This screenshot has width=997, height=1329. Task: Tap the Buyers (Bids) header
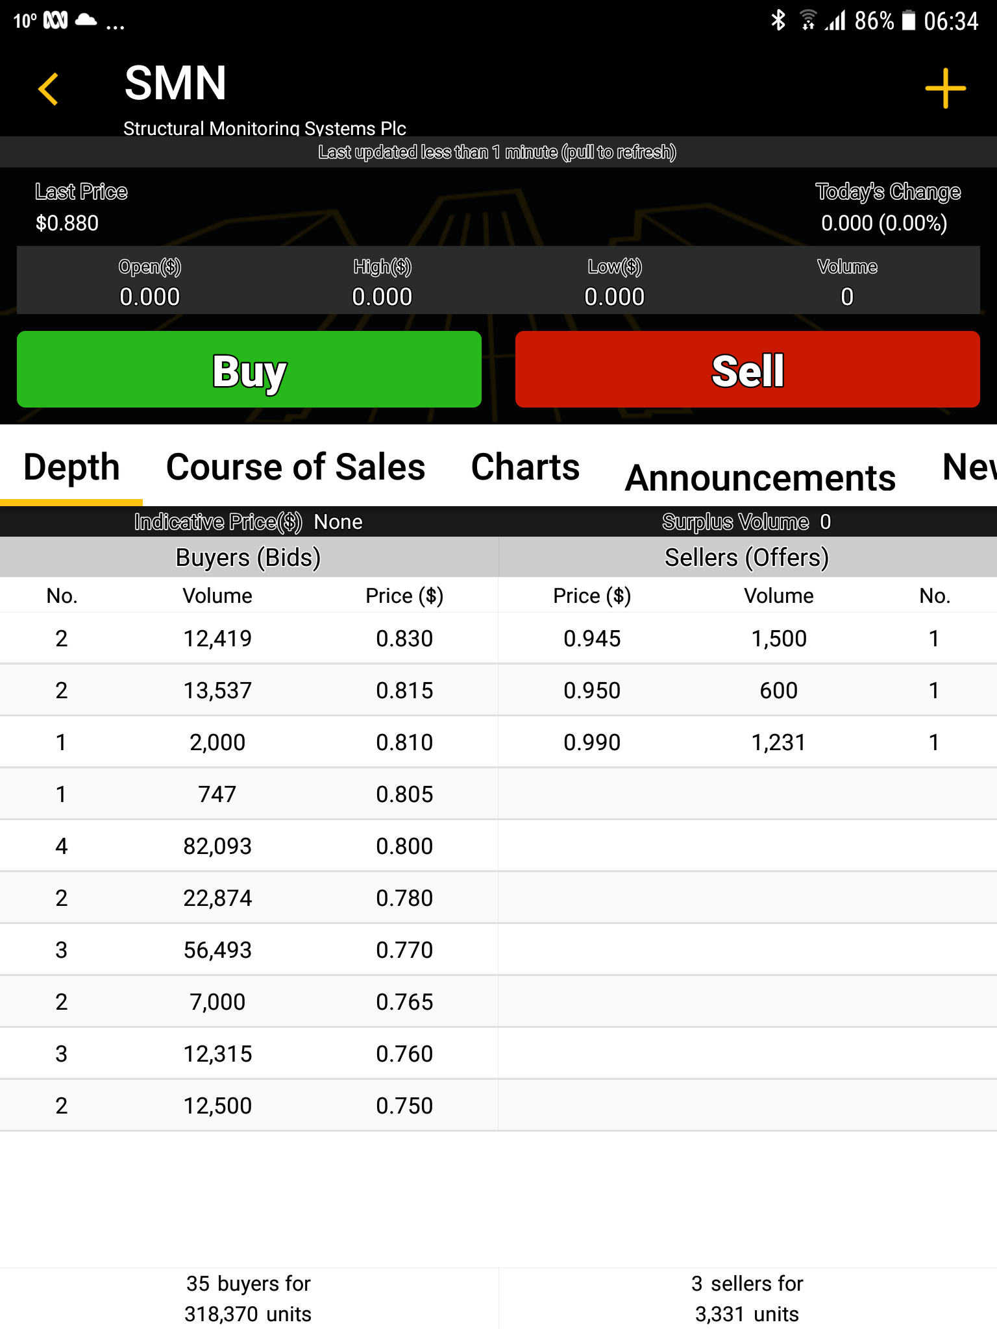(x=249, y=557)
